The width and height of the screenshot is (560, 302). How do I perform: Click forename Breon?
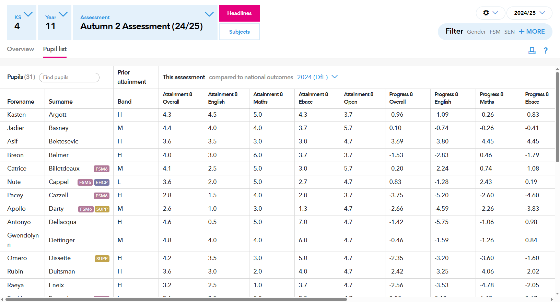click(x=15, y=155)
